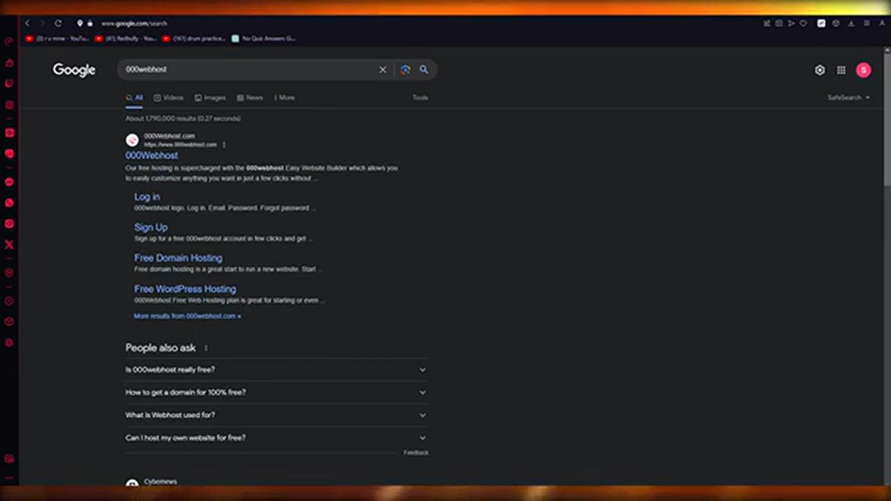Click People also ask options dots

pos(206,348)
